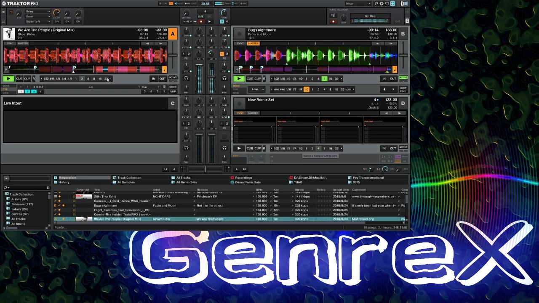Click the Deck C headphone cue icon
The width and height of the screenshot is (539, 303).
pos(186,148)
